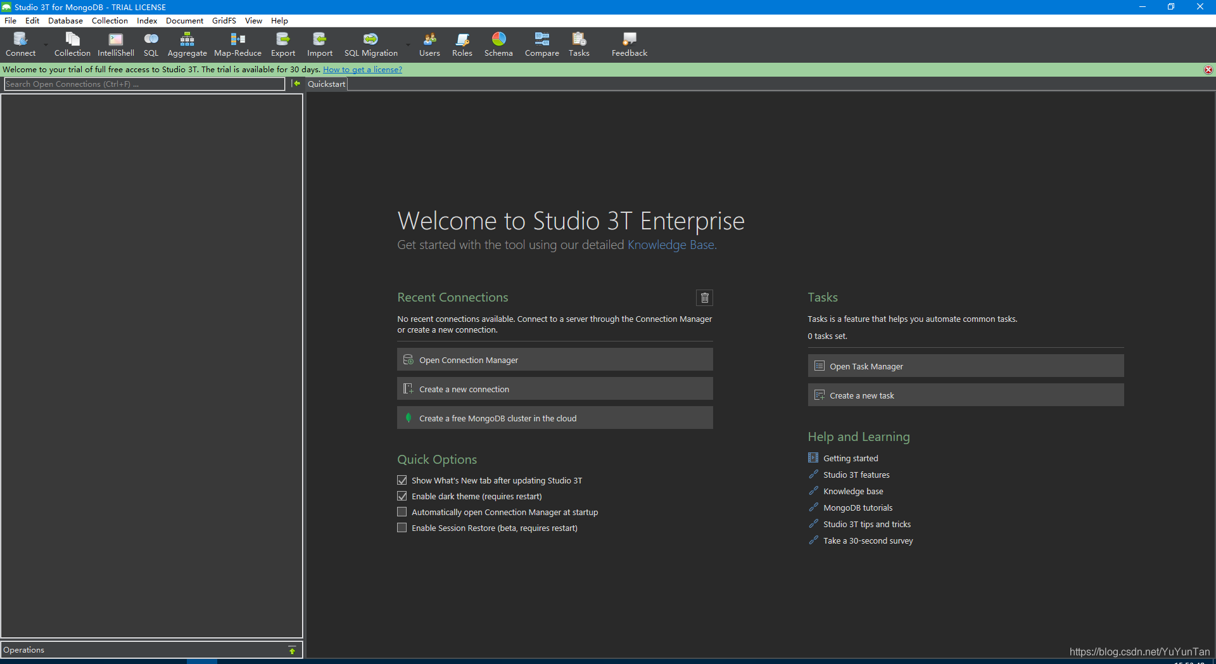Click Open Task Manager button
This screenshot has height=664, width=1216.
(x=965, y=366)
